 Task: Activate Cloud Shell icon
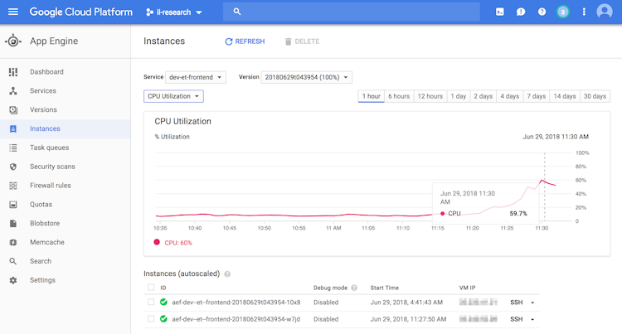(x=500, y=12)
